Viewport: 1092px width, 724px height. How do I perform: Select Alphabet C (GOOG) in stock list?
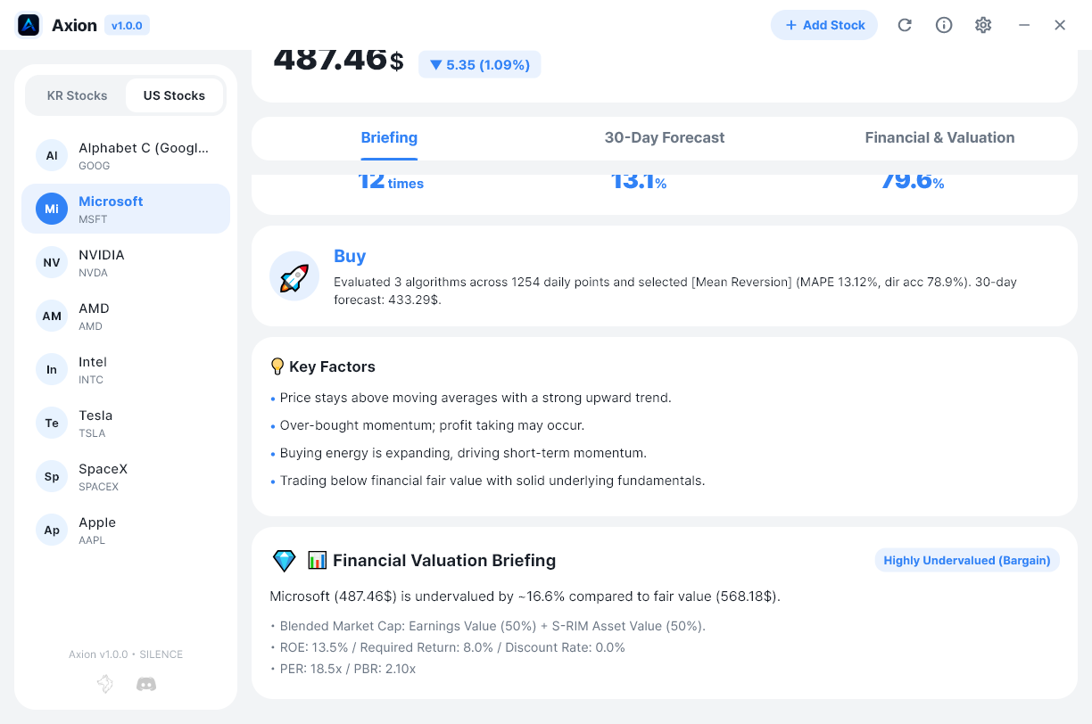point(126,155)
